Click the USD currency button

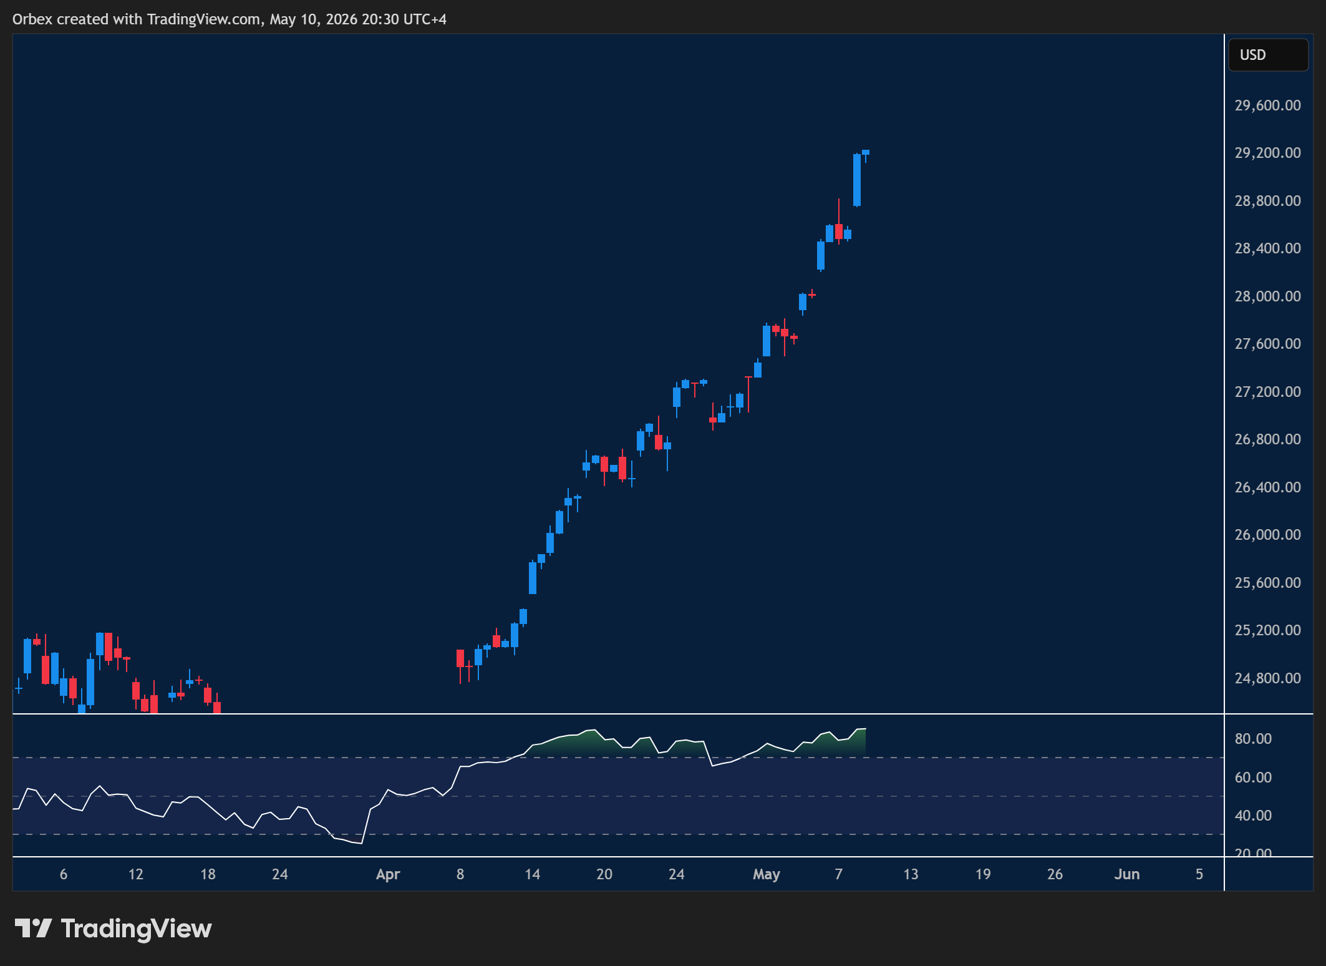[1268, 55]
